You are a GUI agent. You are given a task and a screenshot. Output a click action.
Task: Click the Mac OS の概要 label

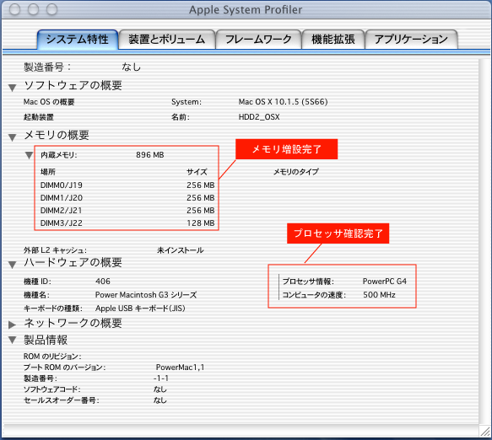(x=49, y=102)
